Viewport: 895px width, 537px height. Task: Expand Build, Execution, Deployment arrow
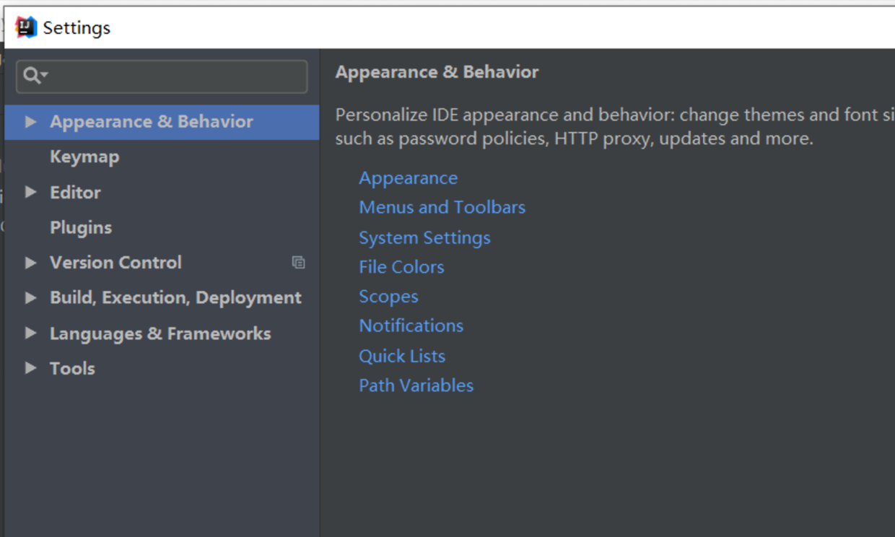[30, 297]
